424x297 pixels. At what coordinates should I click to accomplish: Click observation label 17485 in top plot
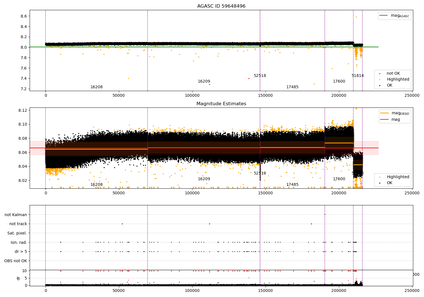point(292,87)
